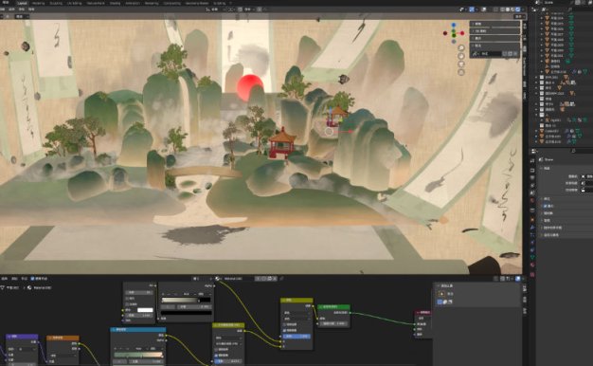The width and height of the screenshot is (593, 366).
Task: Toggle checked checkbox in olive mix node
Action: pos(284,330)
